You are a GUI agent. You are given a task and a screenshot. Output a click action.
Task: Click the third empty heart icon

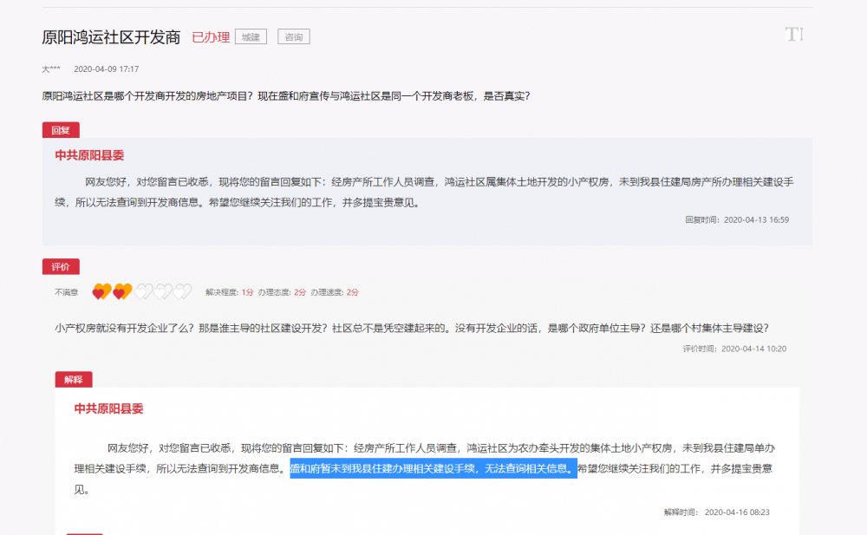point(144,290)
